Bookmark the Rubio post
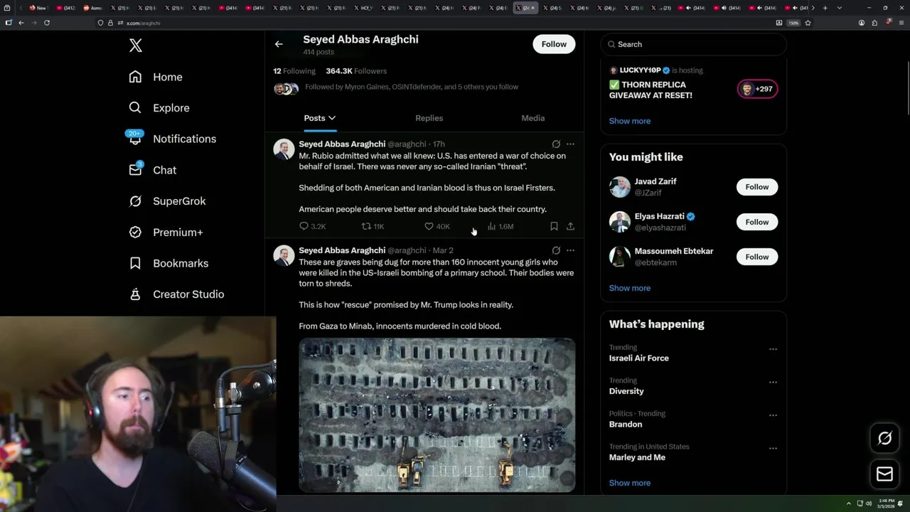 tap(554, 226)
